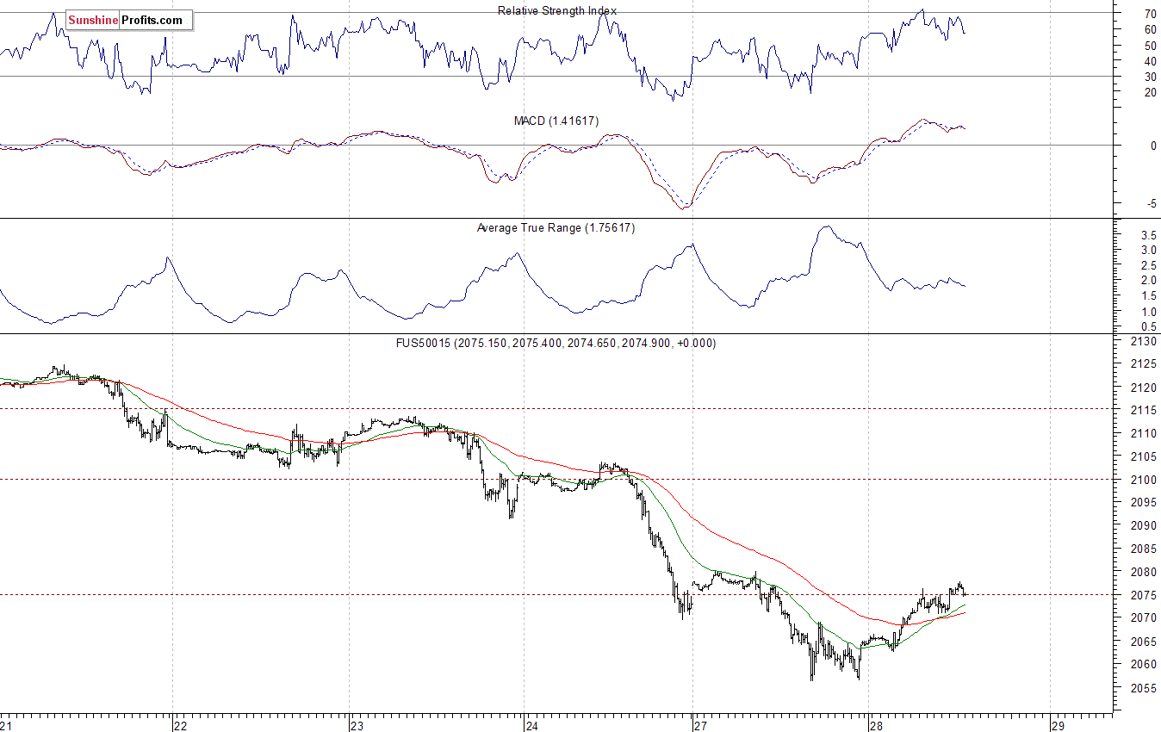Screen dimensions: 1161x732
Task: Click the date label 21 on the time axis
Action: (7, 725)
